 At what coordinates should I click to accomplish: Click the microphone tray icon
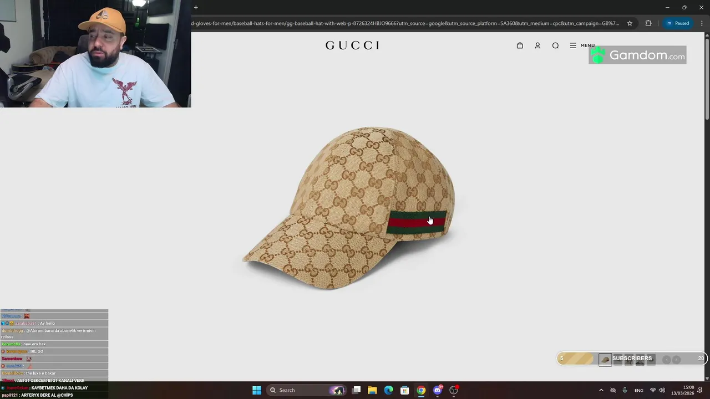[625, 390]
